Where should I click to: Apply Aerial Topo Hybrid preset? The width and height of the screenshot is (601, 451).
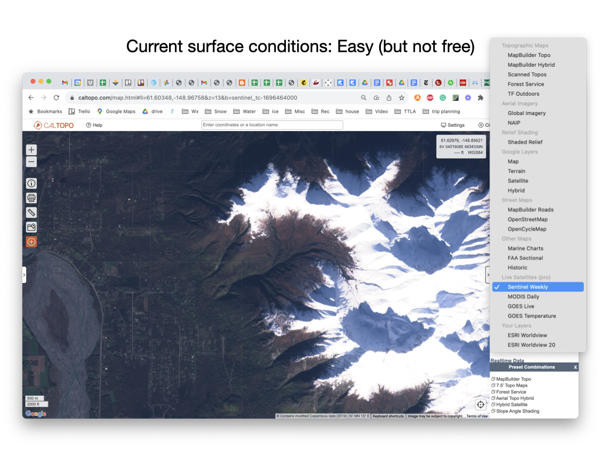pos(512,399)
